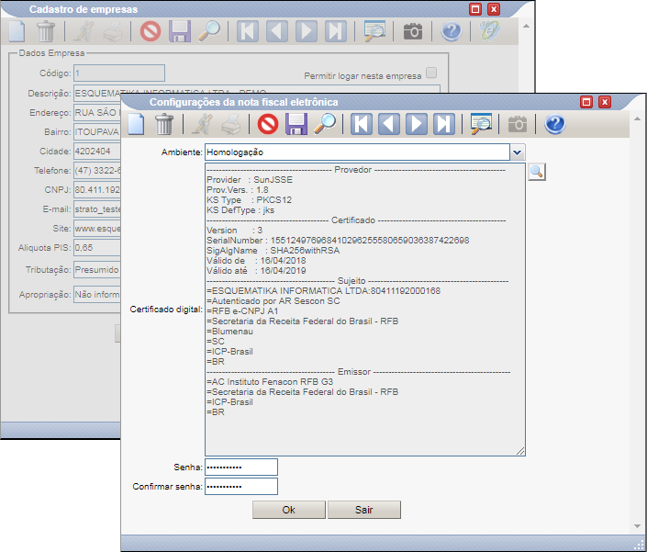Open help icon in Cadastro de empresas
The width and height of the screenshot is (647, 552).
tap(452, 31)
